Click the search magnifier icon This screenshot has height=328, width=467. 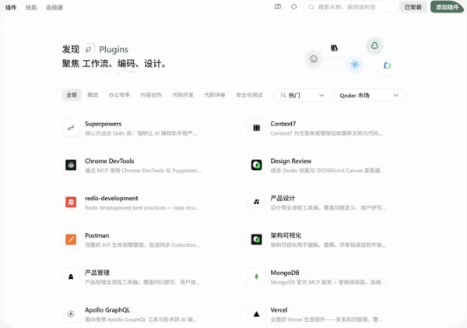tap(311, 7)
